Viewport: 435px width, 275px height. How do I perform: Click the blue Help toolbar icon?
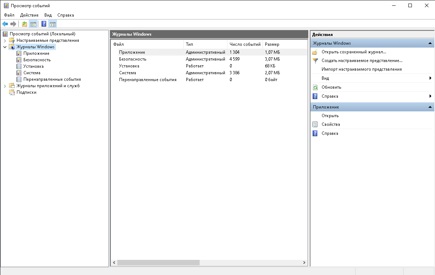44,24
